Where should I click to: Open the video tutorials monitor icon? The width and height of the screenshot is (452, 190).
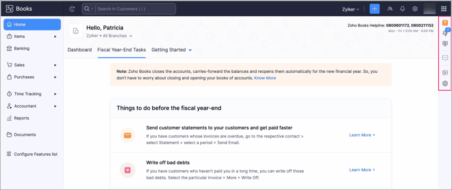445,44
